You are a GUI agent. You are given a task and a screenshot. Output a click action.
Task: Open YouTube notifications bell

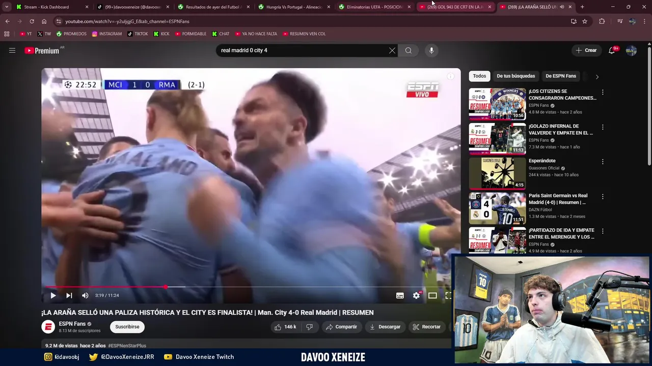(x=612, y=50)
